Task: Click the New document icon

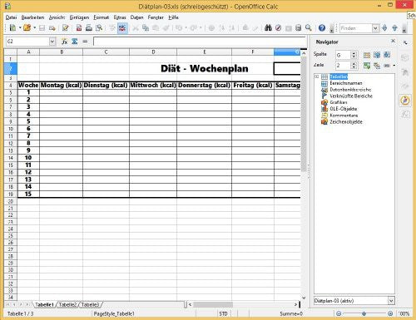Action: point(12,27)
